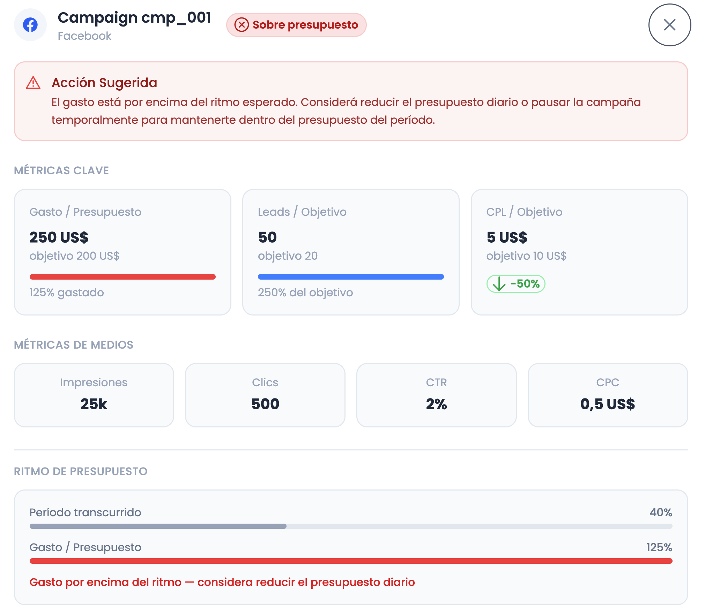
Task: Click the red 125% gastado progress bar
Action: click(123, 277)
